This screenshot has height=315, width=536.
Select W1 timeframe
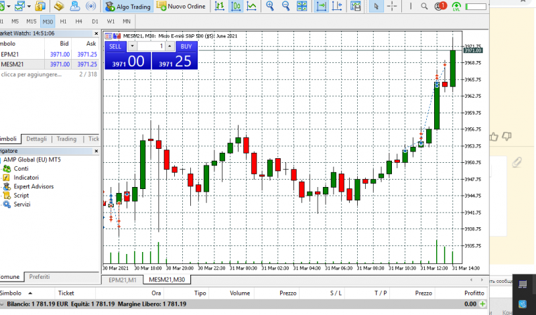click(111, 21)
